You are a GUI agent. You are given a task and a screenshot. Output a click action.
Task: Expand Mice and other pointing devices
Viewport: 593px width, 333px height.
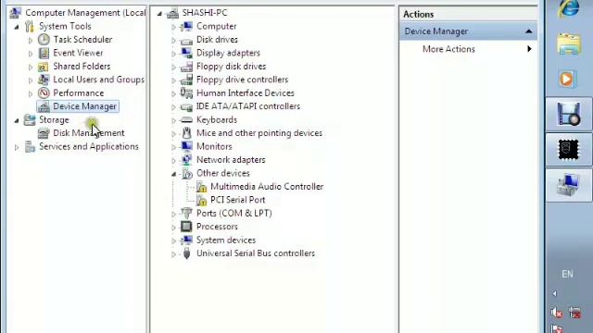pyautogui.click(x=173, y=133)
